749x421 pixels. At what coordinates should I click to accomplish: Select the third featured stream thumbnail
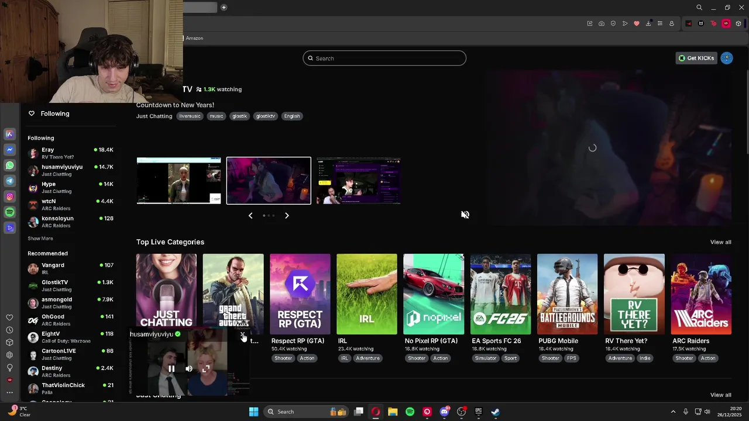coord(358,181)
